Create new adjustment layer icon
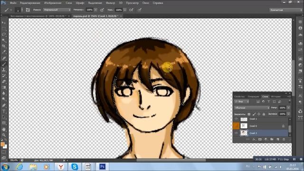 point(266,139)
